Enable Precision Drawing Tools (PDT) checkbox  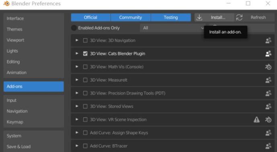point(85,93)
